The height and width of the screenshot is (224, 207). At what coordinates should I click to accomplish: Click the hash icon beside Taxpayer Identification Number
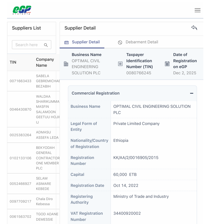coord(120,64)
